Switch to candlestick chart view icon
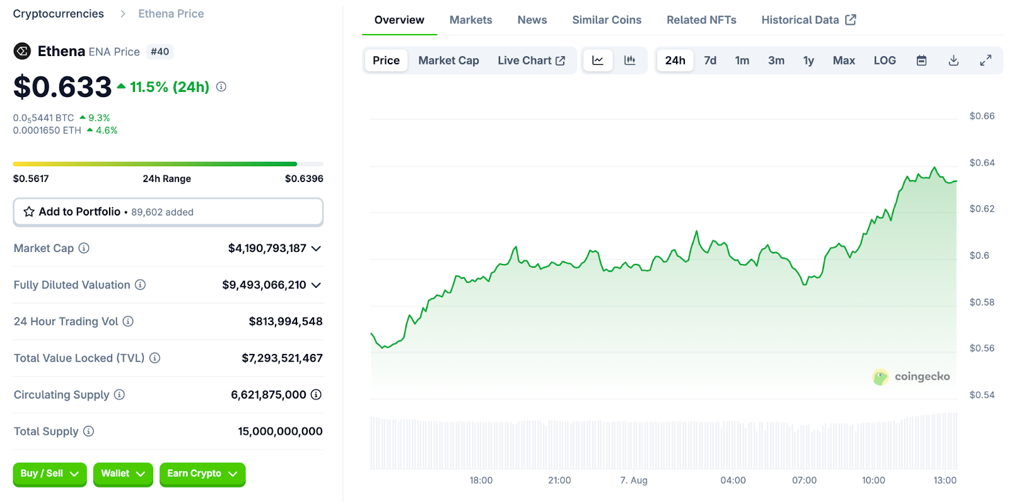This screenshot has width=1009, height=502. pyautogui.click(x=629, y=60)
